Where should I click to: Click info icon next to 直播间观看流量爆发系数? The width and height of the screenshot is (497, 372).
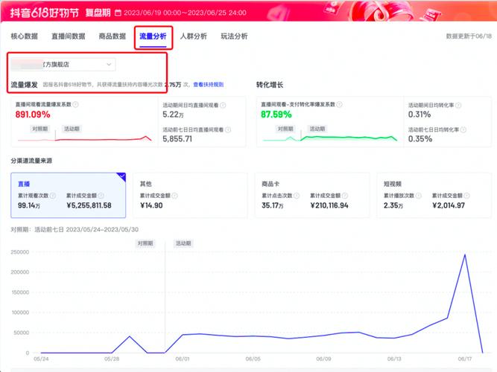75,104
